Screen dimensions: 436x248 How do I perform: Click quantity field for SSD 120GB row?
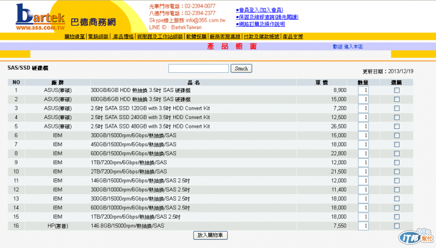click(x=363, y=108)
